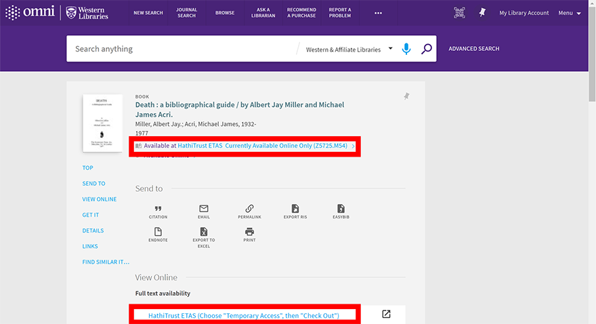Go to Journal Search
596x324 pixels.
(186, 13)
